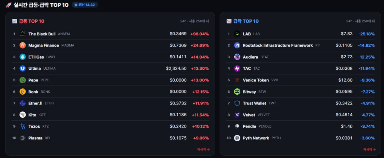Select the Bitway BTW green icon
Screen dimensions: 384x158
coord(237,92)
